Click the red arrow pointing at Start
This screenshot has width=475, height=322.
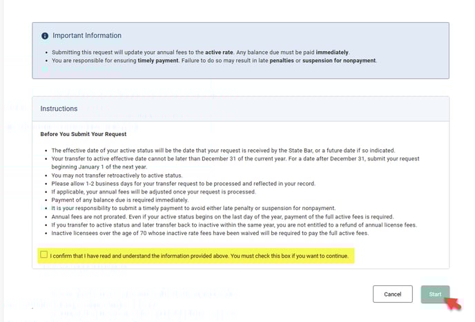[454, 303]
